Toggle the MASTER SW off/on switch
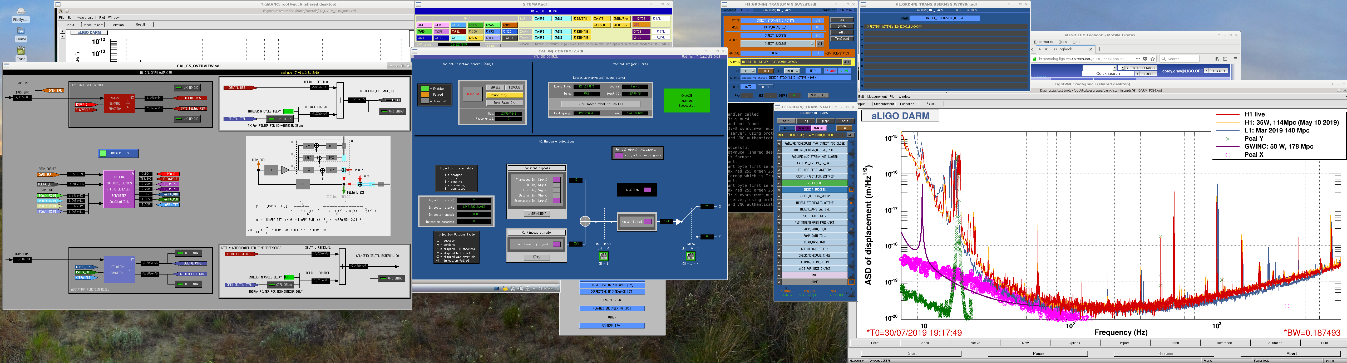This screenshot has width=1347, height=363. [x=603, y=256]
